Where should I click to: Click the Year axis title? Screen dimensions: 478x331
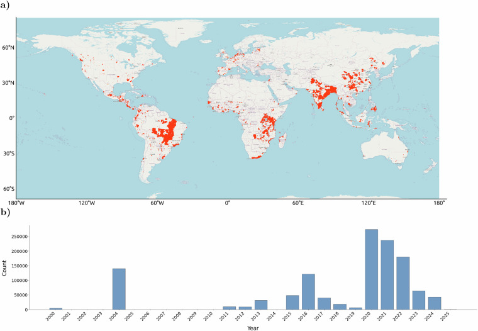click(253, 328)
